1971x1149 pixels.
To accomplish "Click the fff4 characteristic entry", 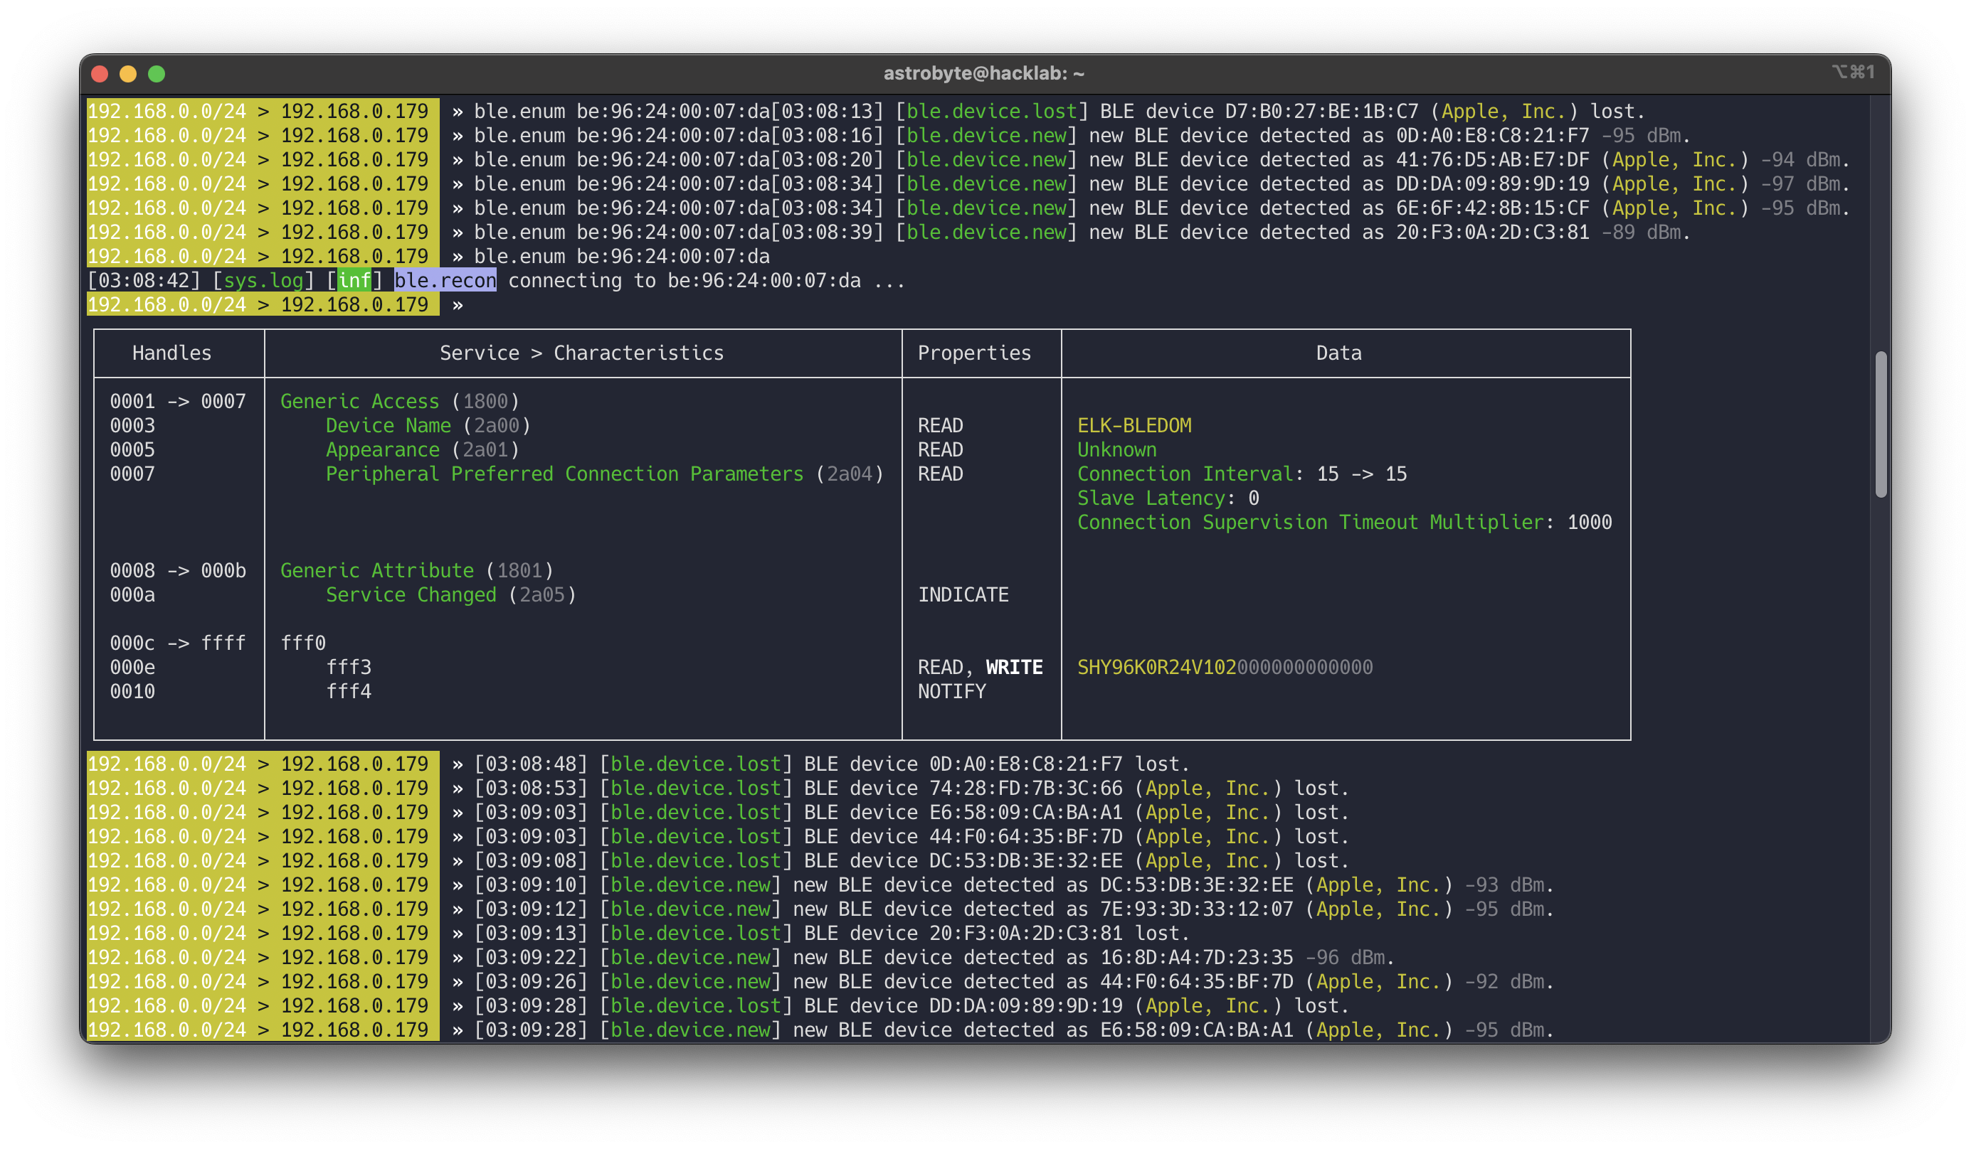I will tap(348, 692).
